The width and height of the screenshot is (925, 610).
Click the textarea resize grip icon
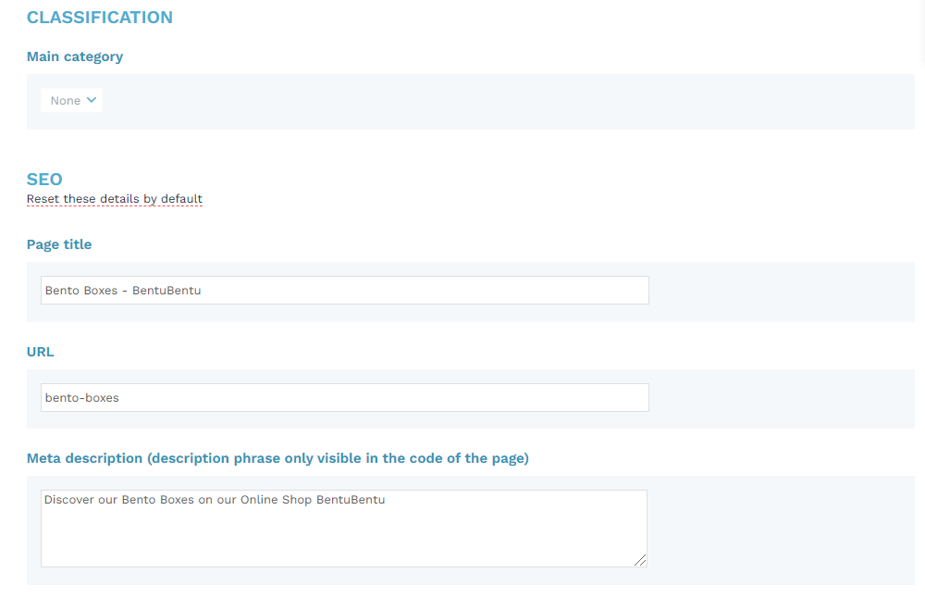tap(640, 560)
